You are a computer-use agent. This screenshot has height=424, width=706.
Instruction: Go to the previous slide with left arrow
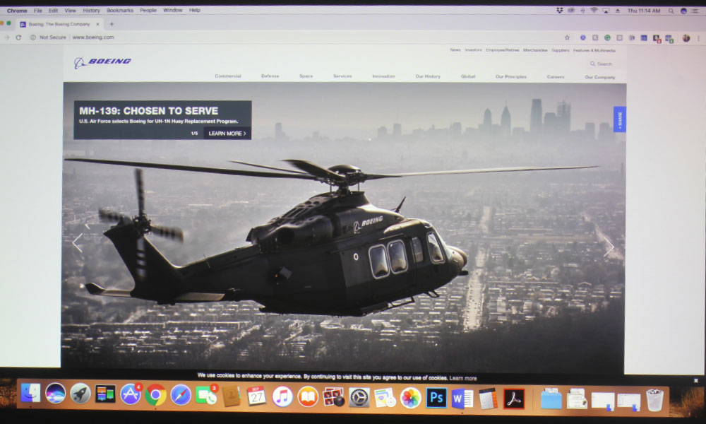(x=78, y=243)
